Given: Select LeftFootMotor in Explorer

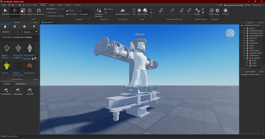Looking at the screenshot, I should click(254, 51).
